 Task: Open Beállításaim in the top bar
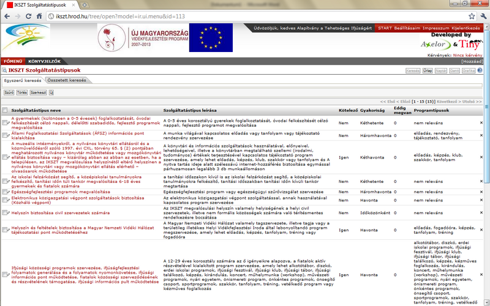407,28
